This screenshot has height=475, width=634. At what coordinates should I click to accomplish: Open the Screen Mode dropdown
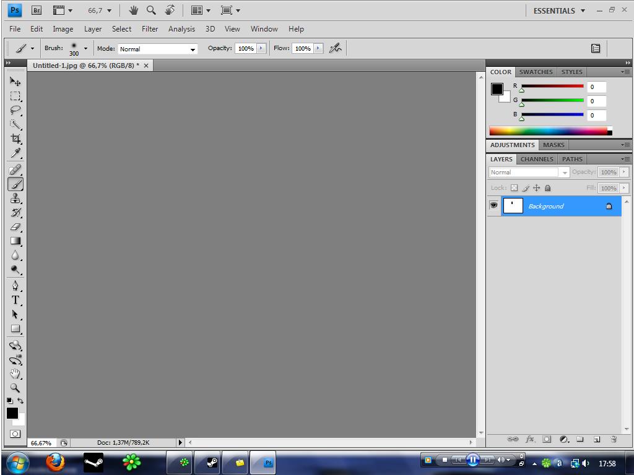pos(230,11)
